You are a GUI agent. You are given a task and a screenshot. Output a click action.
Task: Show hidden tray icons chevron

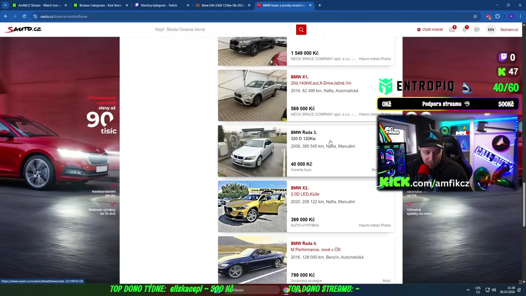click(468, 290)
